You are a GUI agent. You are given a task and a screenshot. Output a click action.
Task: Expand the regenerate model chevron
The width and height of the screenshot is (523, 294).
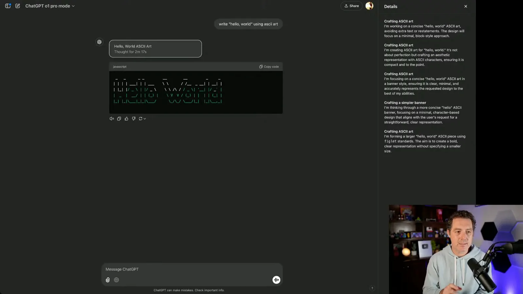145,119
